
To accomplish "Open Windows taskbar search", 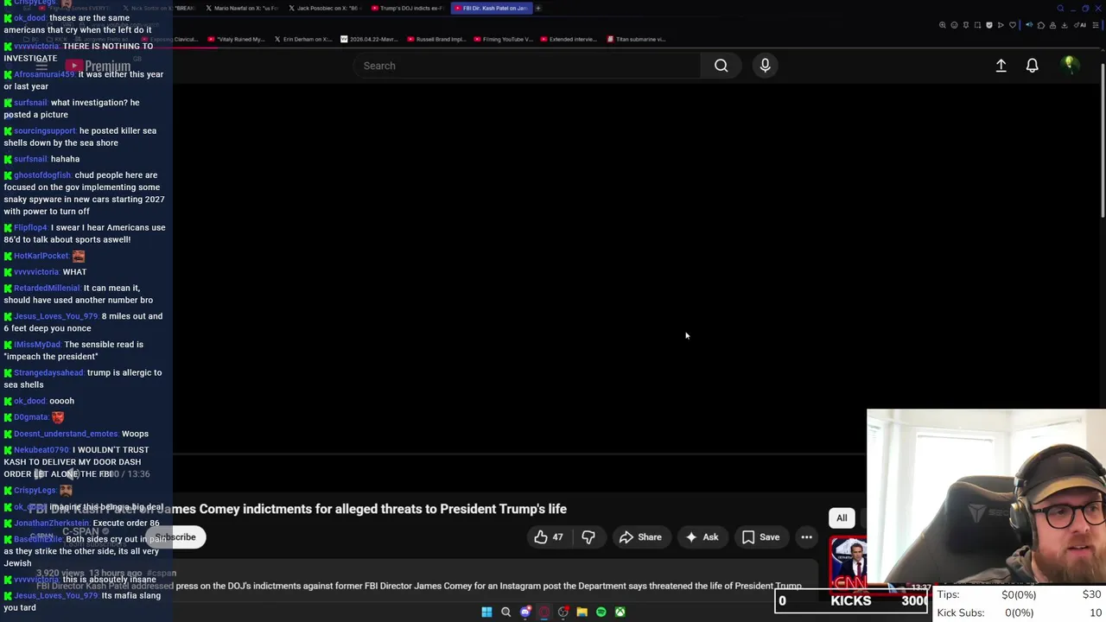I will tap(505, 612).
